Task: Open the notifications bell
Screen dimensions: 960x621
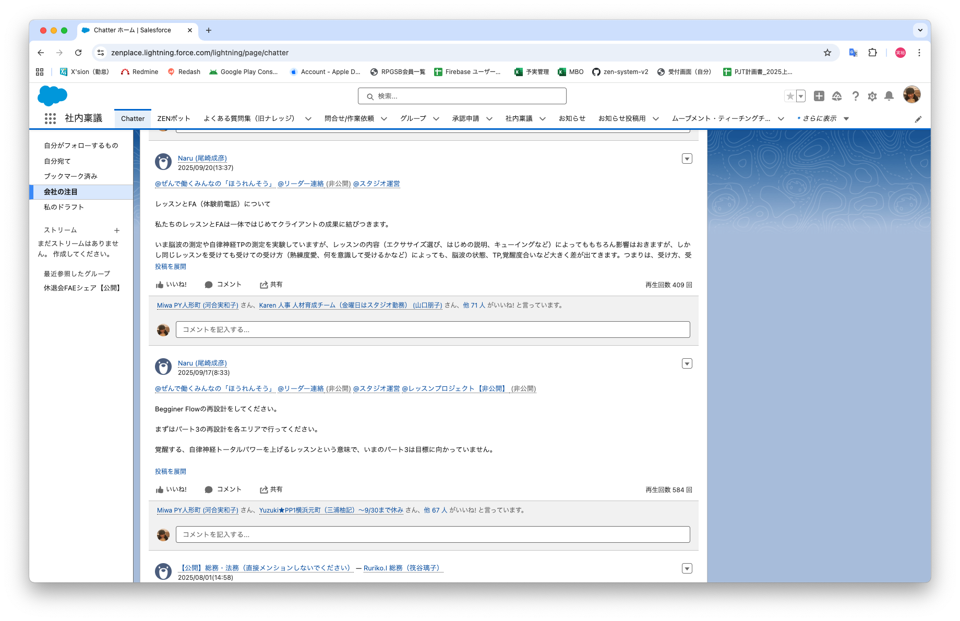Action: click(x=889, y=96)
